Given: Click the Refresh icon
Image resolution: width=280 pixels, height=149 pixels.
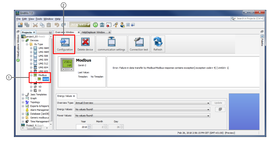Looking at the screenshot, I should (x=158, y=44).
